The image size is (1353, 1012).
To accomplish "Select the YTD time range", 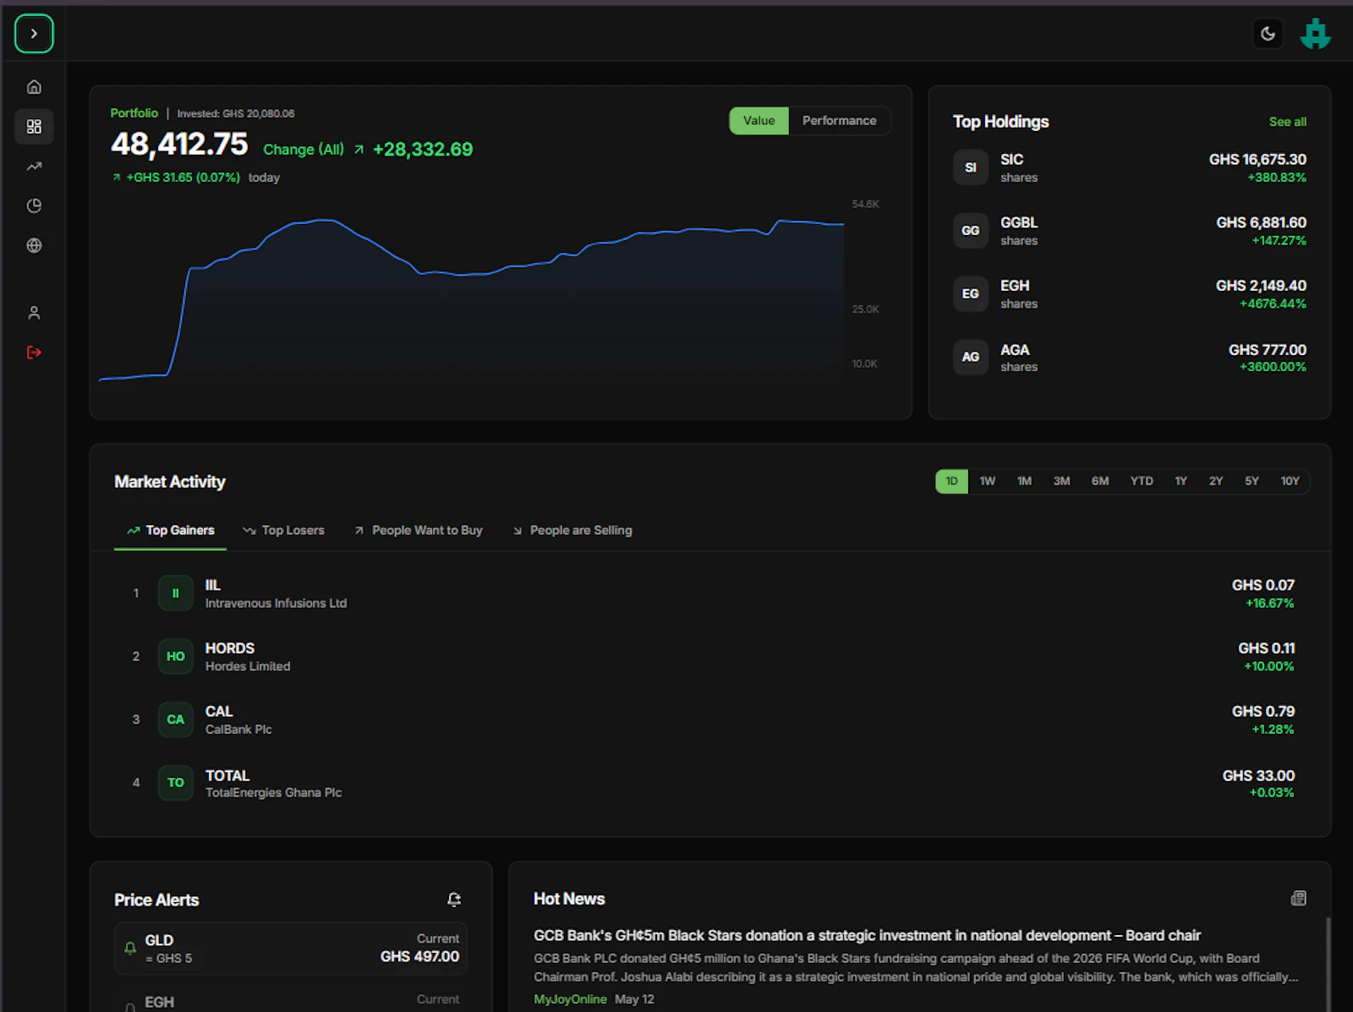I will pyautogui.click(x=1142, y=481).
